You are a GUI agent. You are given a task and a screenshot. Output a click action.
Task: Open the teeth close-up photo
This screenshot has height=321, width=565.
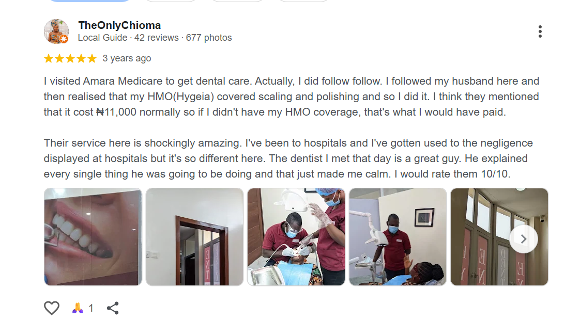(x=93, y=236)
